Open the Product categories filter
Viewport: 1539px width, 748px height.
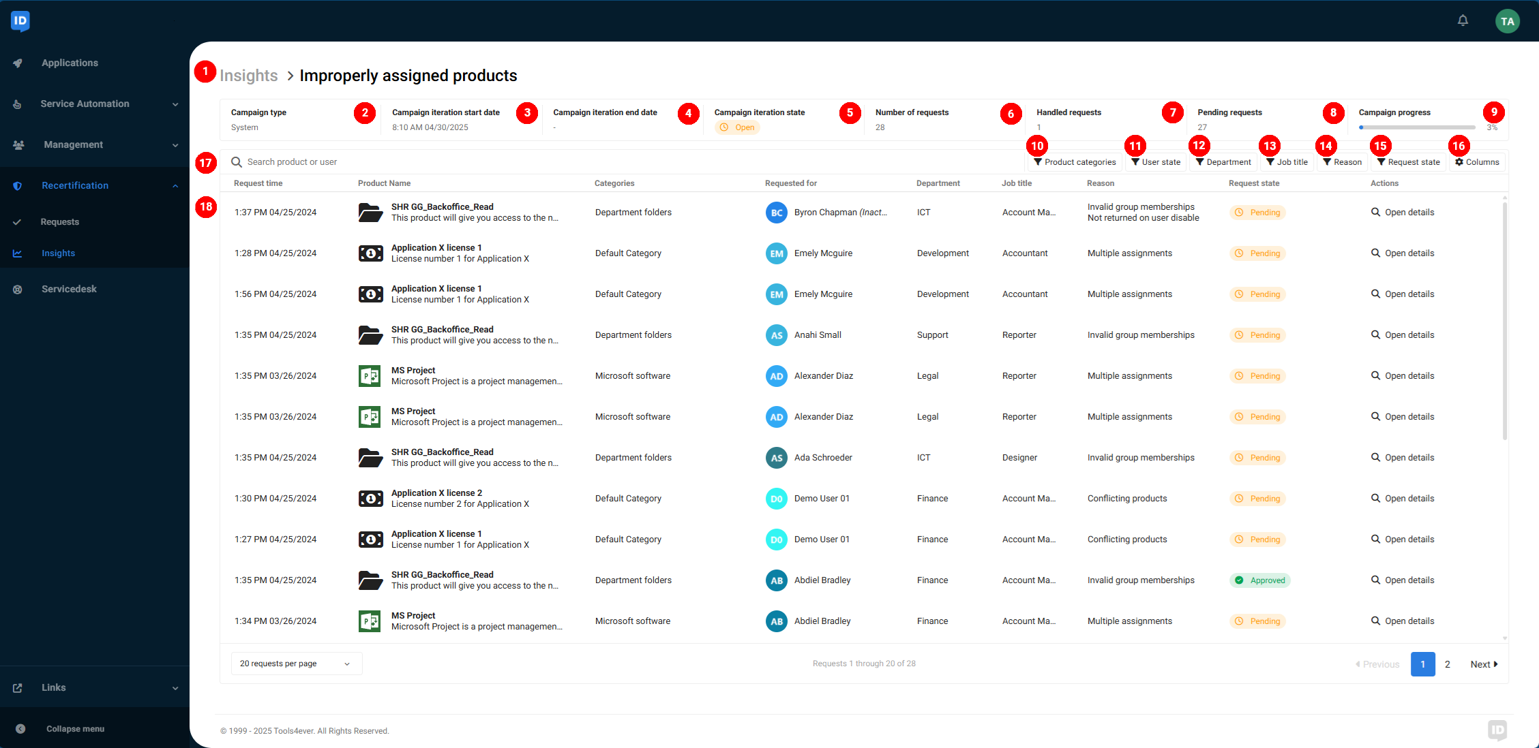[1075, 162]
